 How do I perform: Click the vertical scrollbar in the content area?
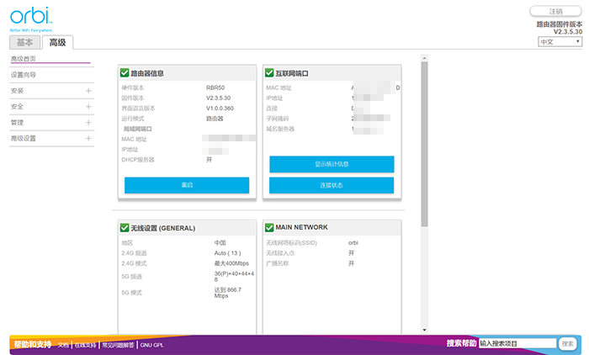(424, 143)
